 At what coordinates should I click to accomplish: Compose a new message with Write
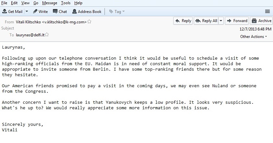coord(40,11)
